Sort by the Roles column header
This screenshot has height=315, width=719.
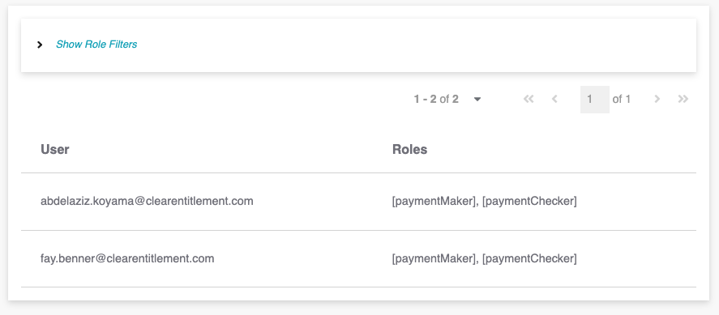(409, 149)
